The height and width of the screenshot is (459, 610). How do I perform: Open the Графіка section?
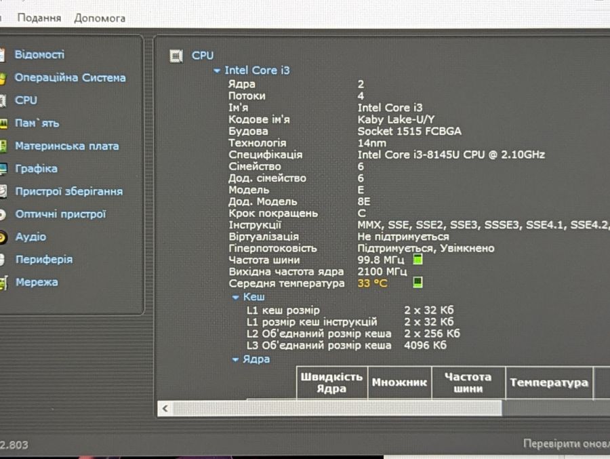point(36,169)
